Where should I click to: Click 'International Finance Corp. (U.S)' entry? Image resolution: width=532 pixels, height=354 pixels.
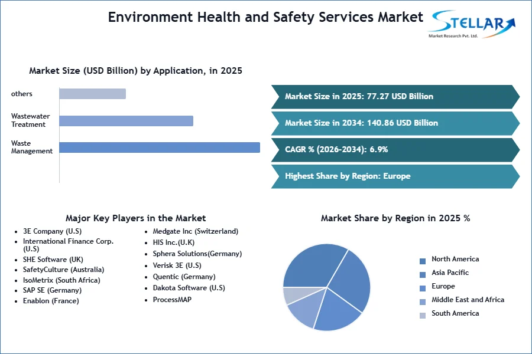[68, 245]
